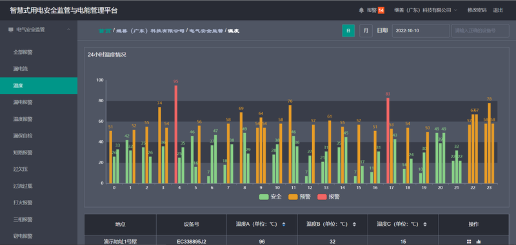516x245 pixels.
Task: Toggle the 报警 legend series
Action: pos(328,197)
